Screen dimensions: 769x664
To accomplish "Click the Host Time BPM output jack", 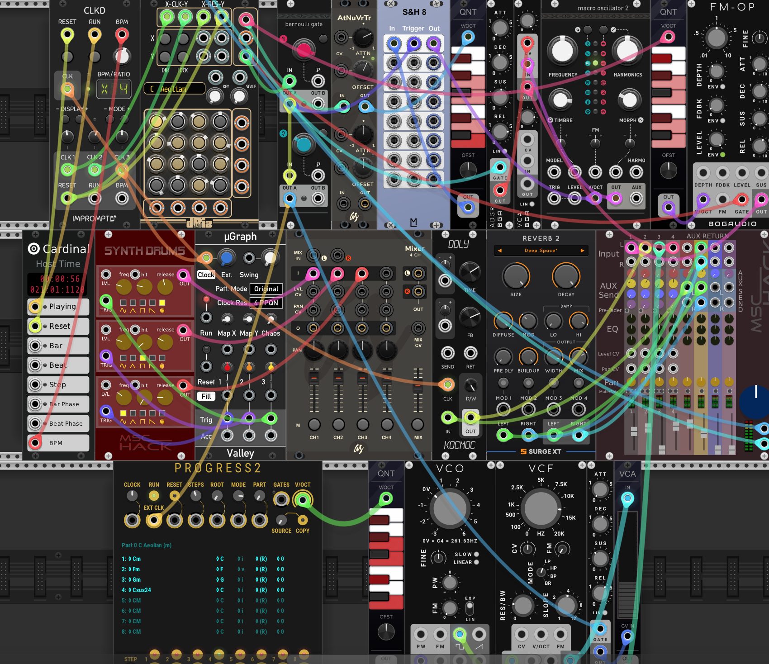I will click(x=35, y=443).
